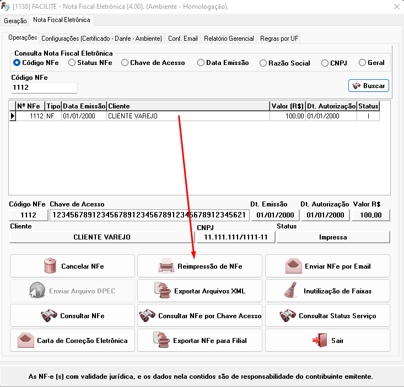The image size is (404, 387).
Task: Choose the Razão Social search option
Action: pyautogui.click(x=263, y=63)
